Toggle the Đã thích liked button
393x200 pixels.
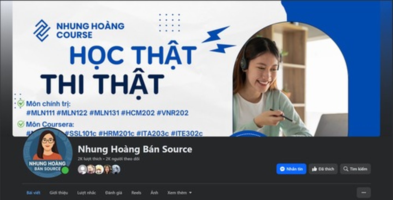tap(323, 169)
